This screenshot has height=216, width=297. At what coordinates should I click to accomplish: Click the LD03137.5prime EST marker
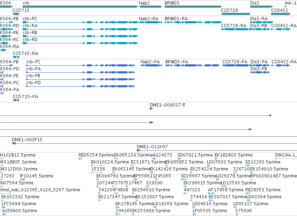(235, 208)
